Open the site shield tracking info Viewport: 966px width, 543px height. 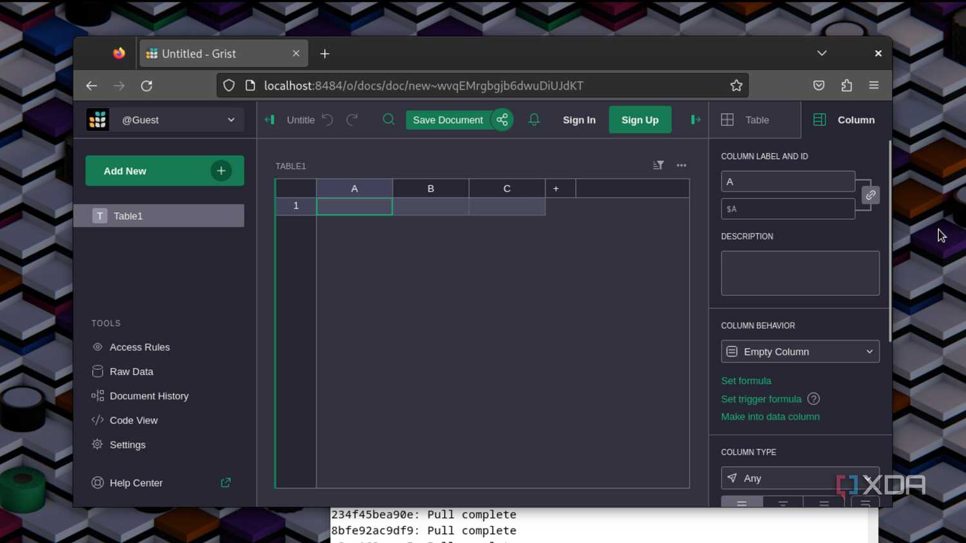click(x=229, y=86)
